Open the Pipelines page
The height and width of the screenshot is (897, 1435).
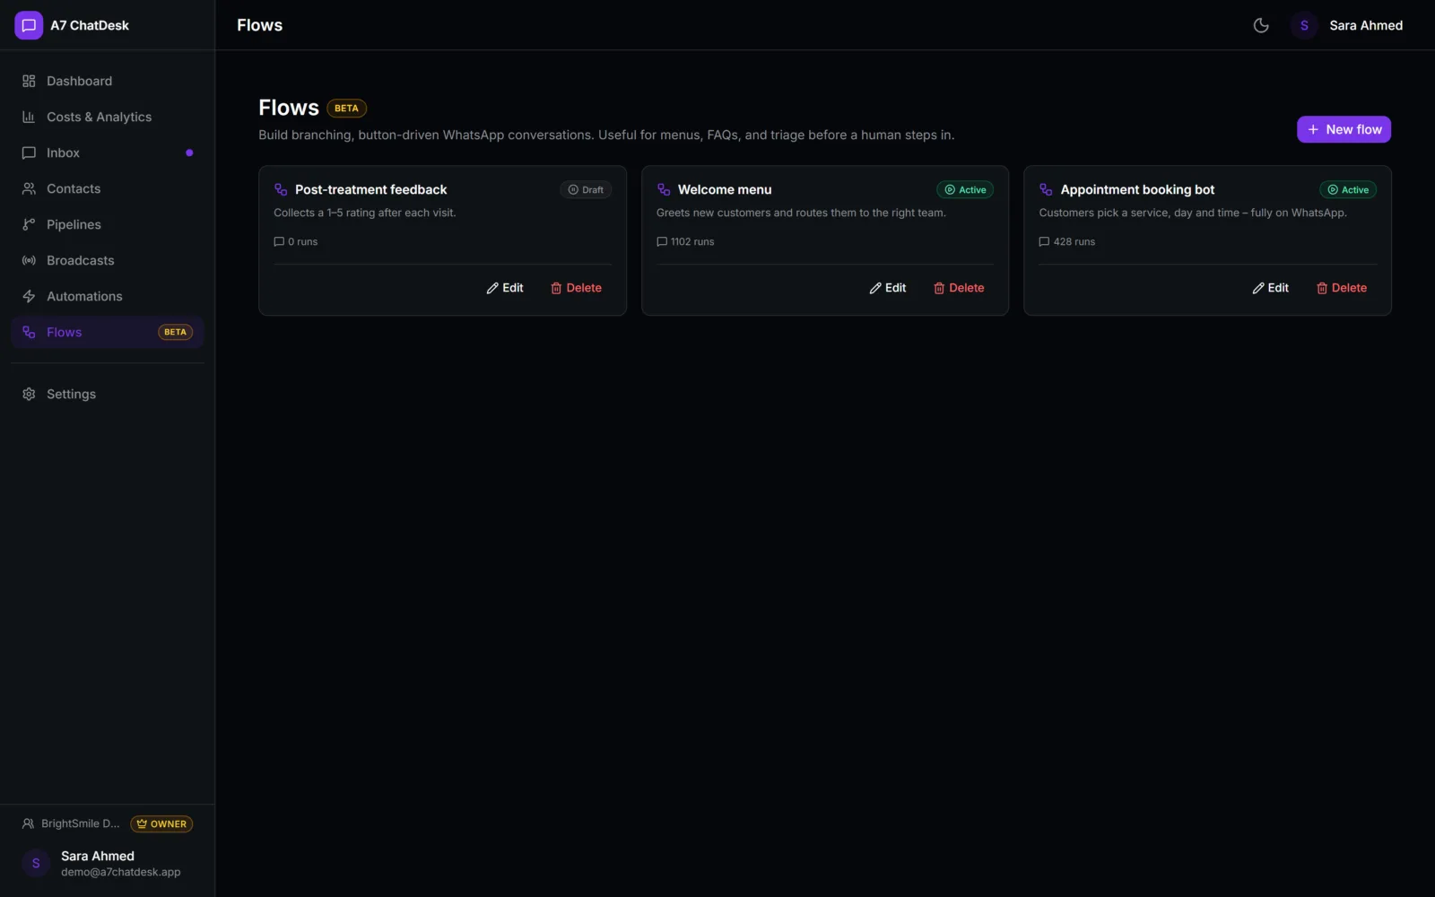pos(108,224)
